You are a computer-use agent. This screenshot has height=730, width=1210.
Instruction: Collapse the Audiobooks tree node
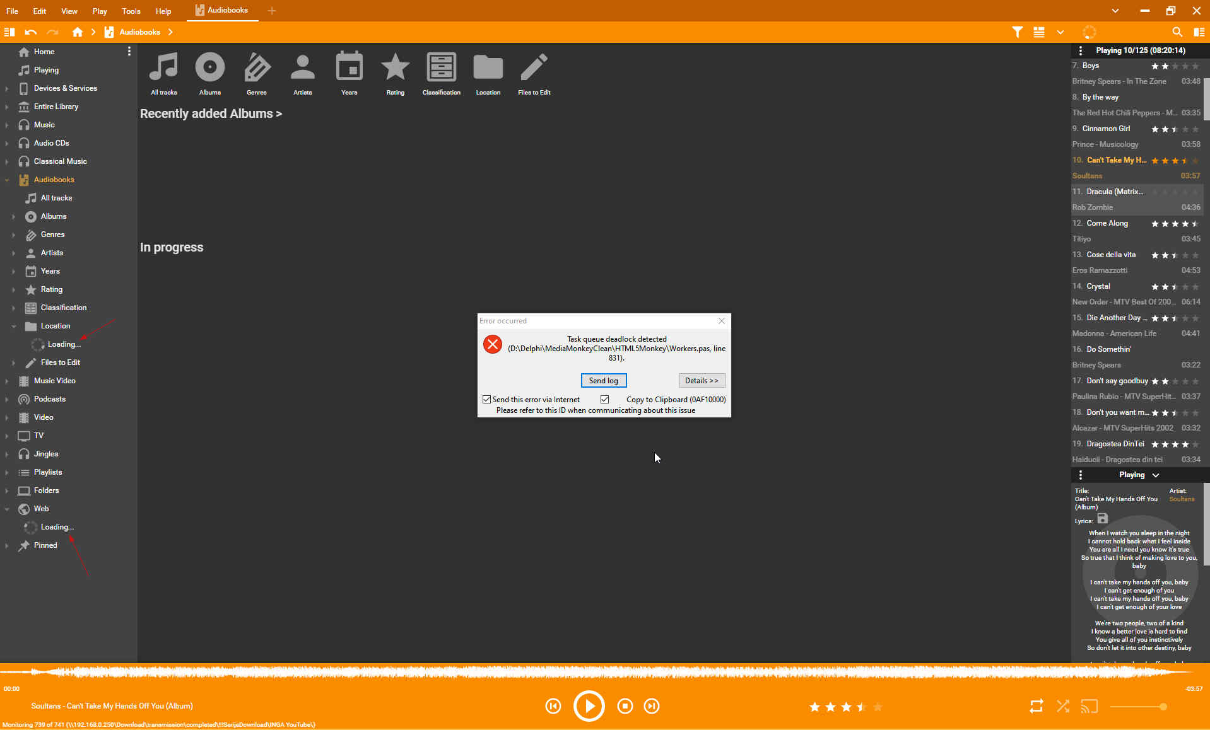click(7, 180)
